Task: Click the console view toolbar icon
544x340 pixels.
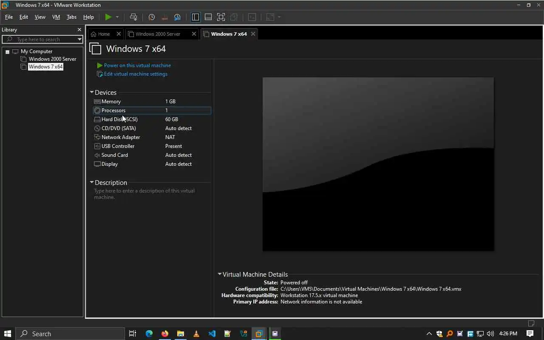Action: [x=252, y=17]
